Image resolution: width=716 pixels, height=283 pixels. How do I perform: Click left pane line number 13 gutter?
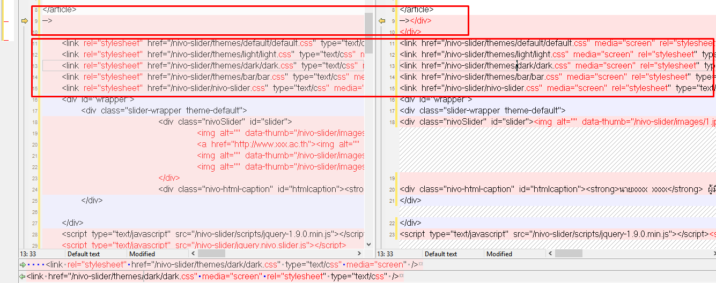coord(35,66)
